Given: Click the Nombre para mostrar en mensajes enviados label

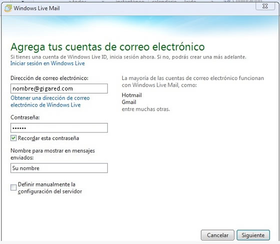Looking at the screenshot, I should tap(53, 154).
